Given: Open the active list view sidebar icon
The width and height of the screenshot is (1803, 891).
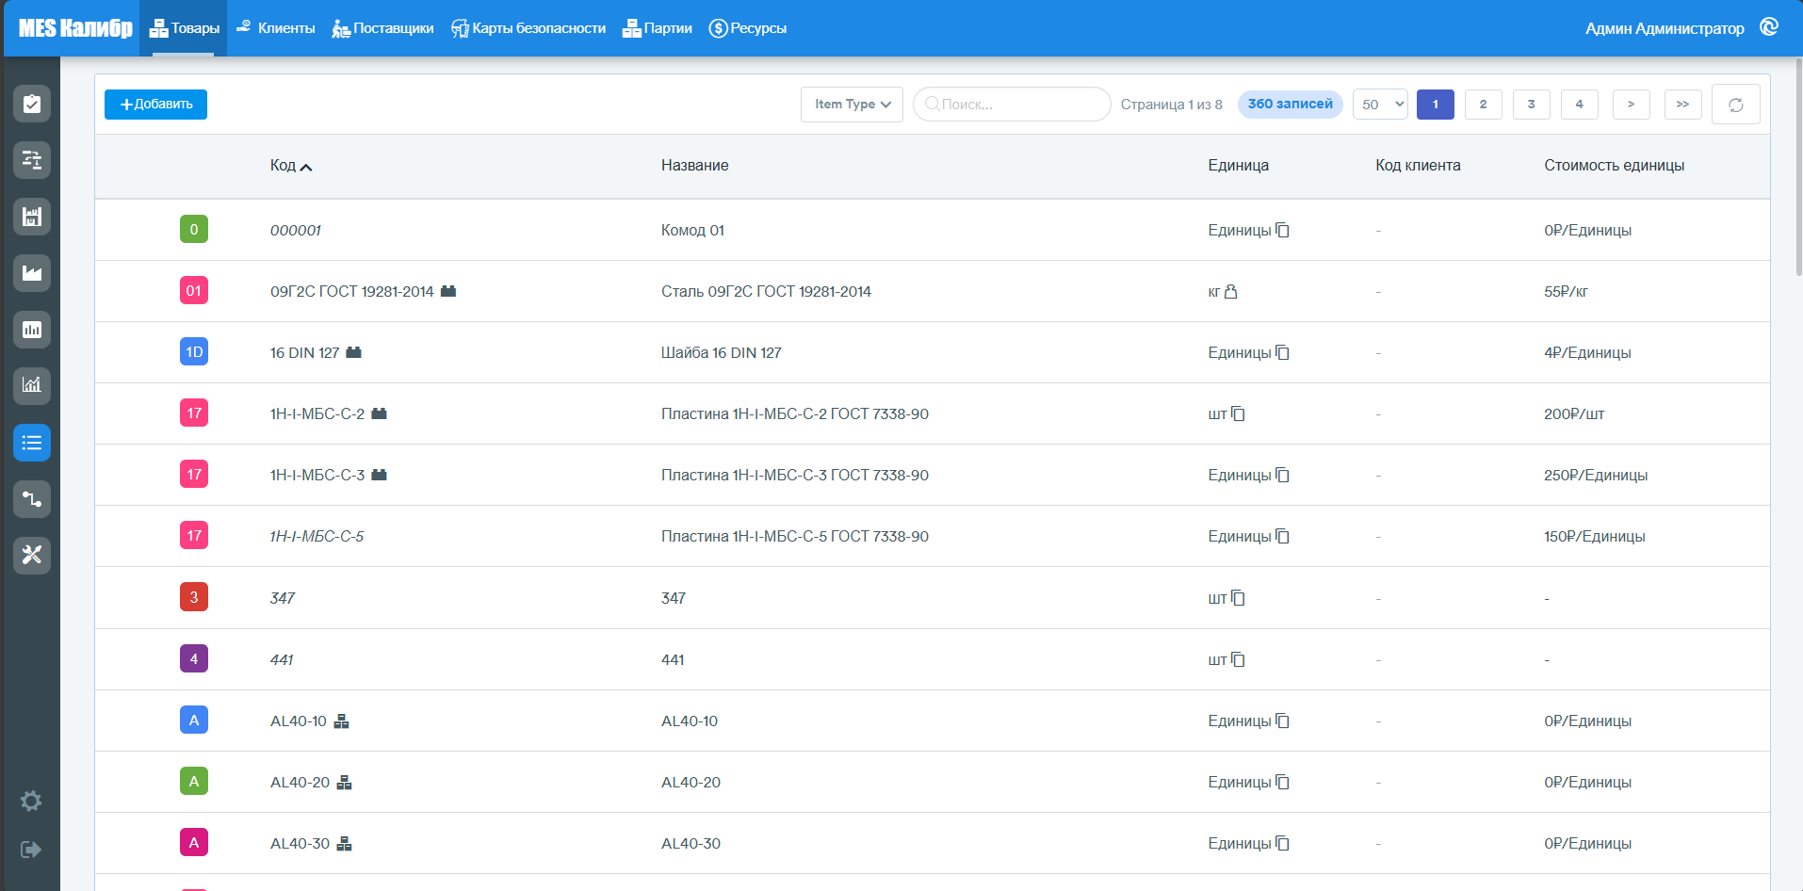Looking at the screenshot, I should (x=32, y=443).
